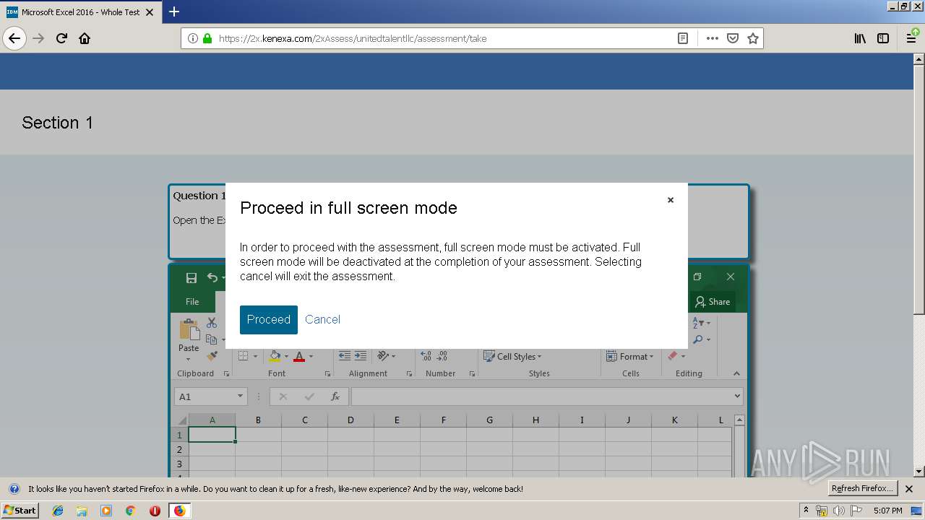The image size is (925, 520).
Task: Click the Cancel link in the dialog
Action: [322, 319]
